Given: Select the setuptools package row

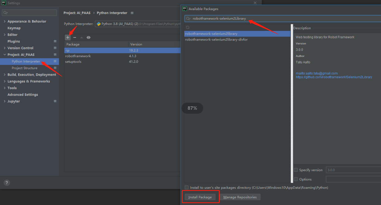Looking at the screenshot, I should [122, 62].
